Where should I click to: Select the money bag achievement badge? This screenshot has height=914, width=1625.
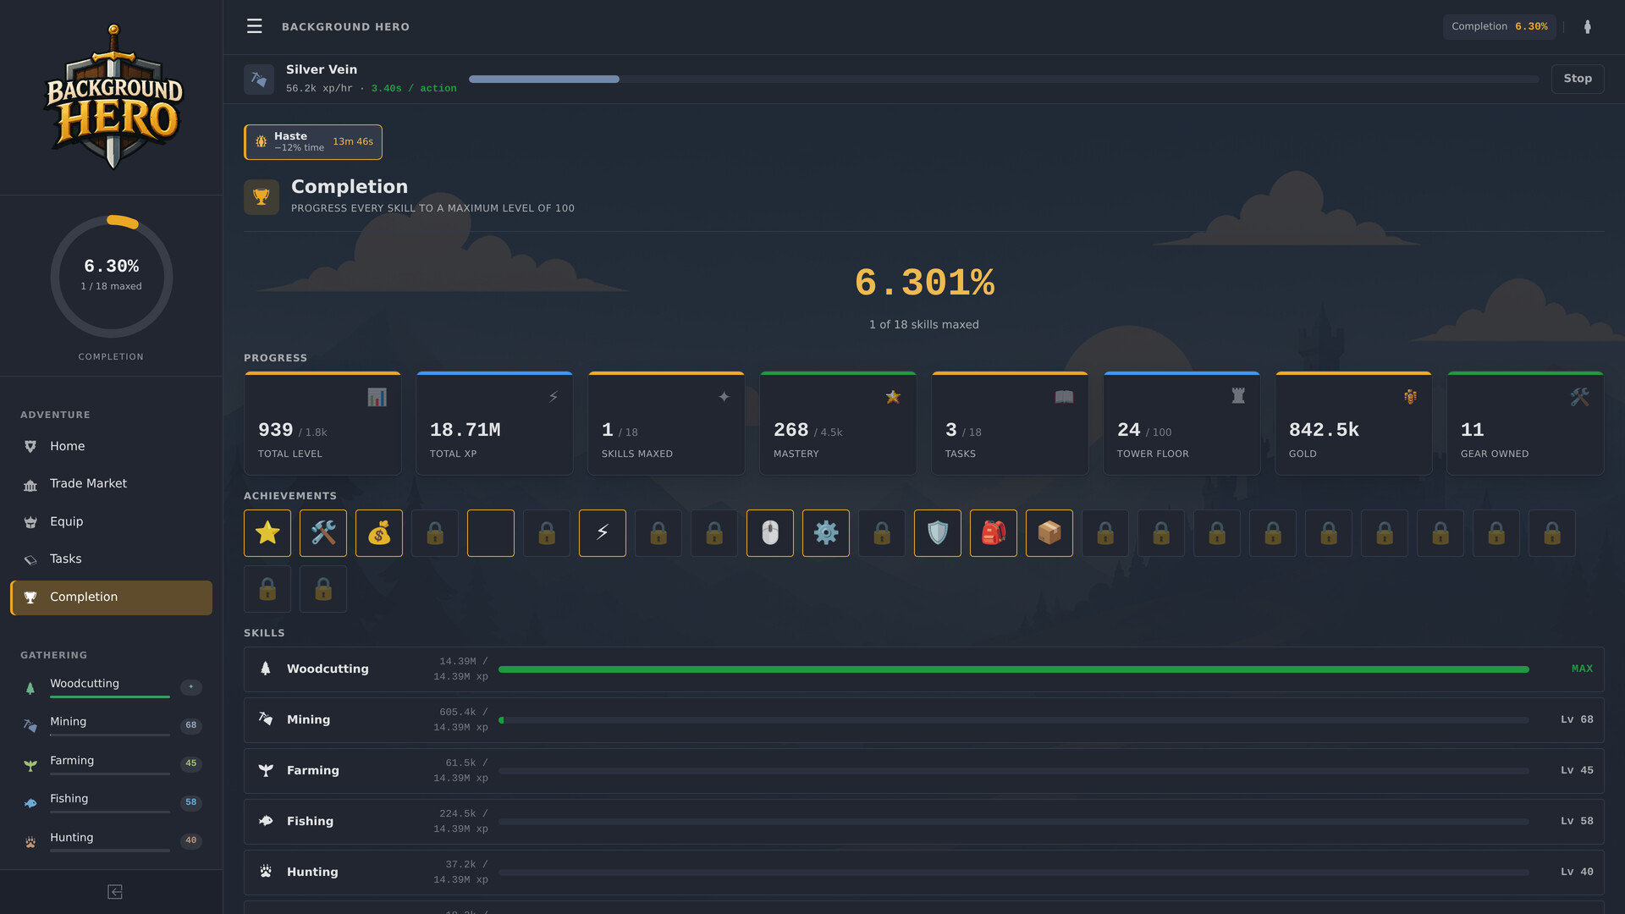click(379, 533)
